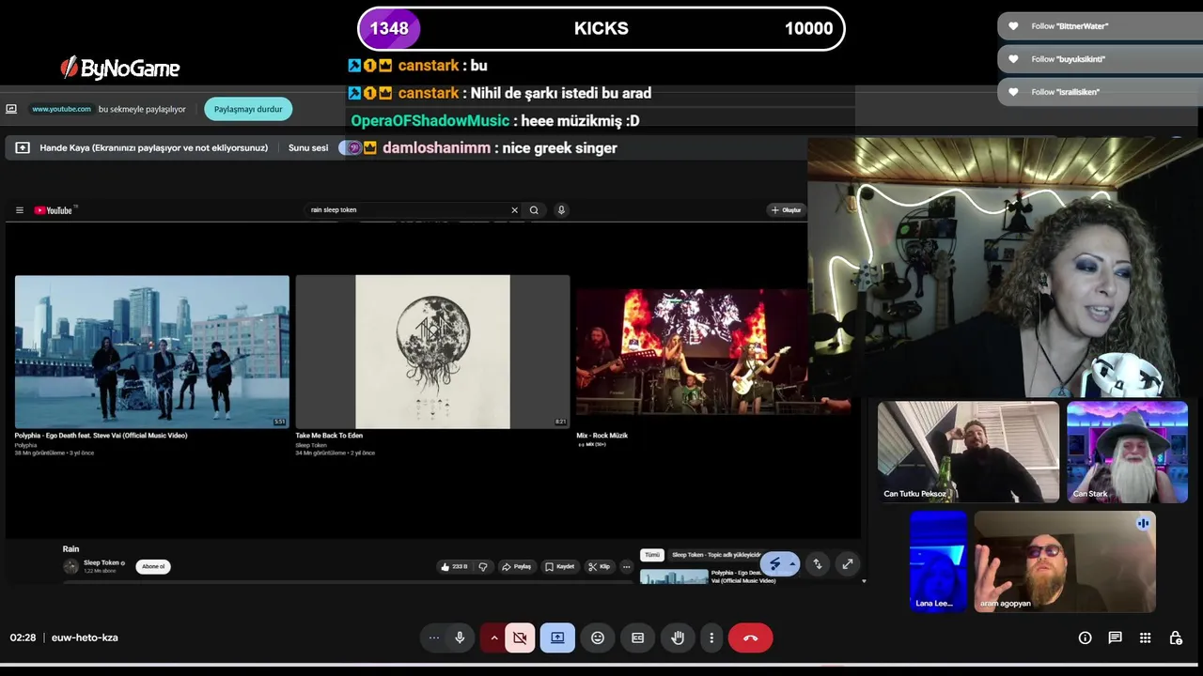
Task: Click the Kaydet save button
Action: (559, 566)
